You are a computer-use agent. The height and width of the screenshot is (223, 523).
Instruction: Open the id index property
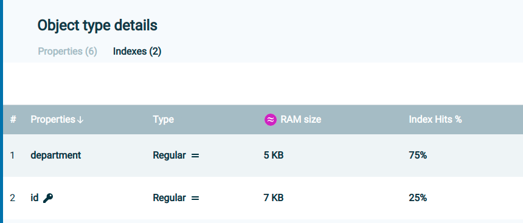35,197
